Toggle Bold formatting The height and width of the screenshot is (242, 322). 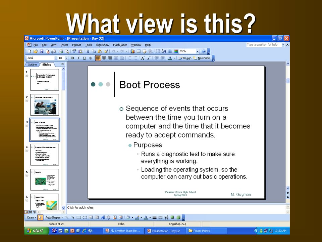pos(72,58)
